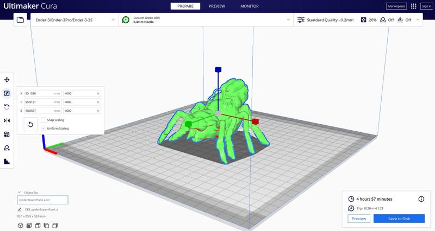
Task: Switch to 3D perspective view cube
Action: [x=20, y=226]
